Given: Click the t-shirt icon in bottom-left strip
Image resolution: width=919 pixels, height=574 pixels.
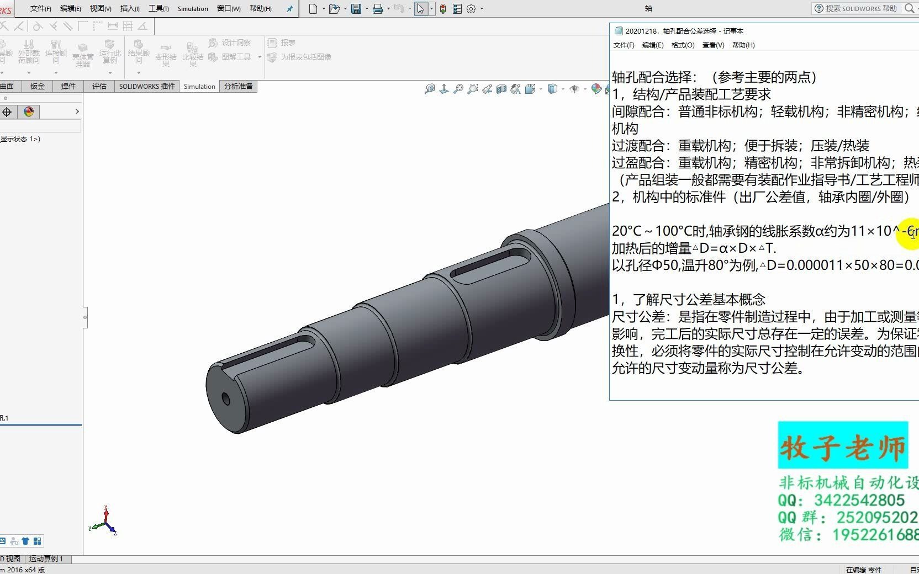Looking at the screenshot, I should (25, 541).
